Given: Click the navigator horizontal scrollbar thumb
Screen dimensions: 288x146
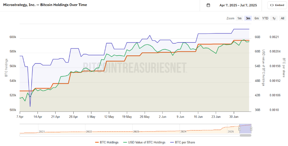Looking at the screenshot, I should click(x=245, y=135).
